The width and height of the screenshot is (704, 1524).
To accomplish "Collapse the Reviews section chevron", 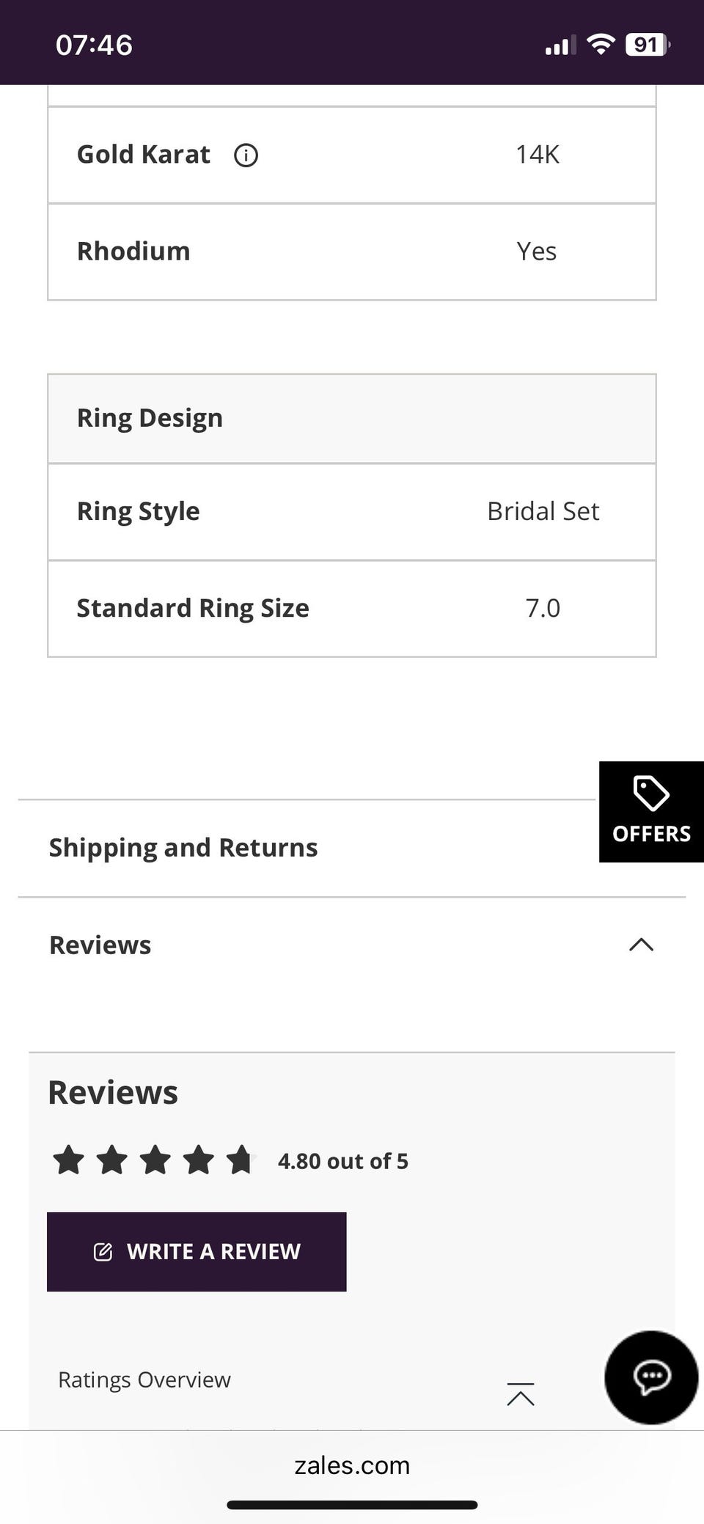I will pyautogui.click(x=641, y=945).
